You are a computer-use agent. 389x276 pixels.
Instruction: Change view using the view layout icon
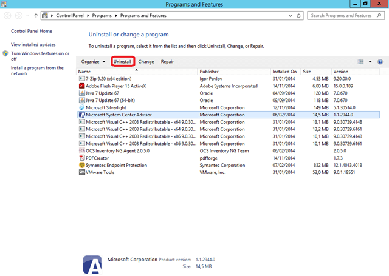[x=360, y=62]
